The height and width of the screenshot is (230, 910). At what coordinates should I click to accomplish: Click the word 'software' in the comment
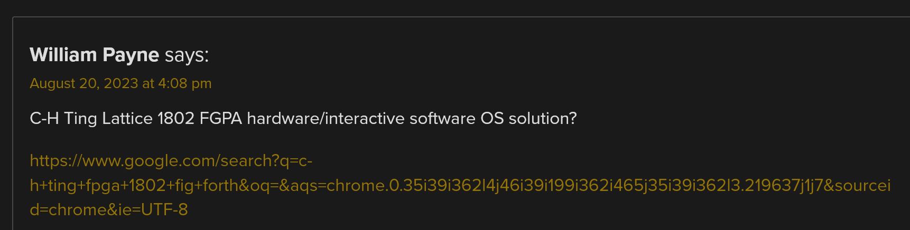coord(442,118)
